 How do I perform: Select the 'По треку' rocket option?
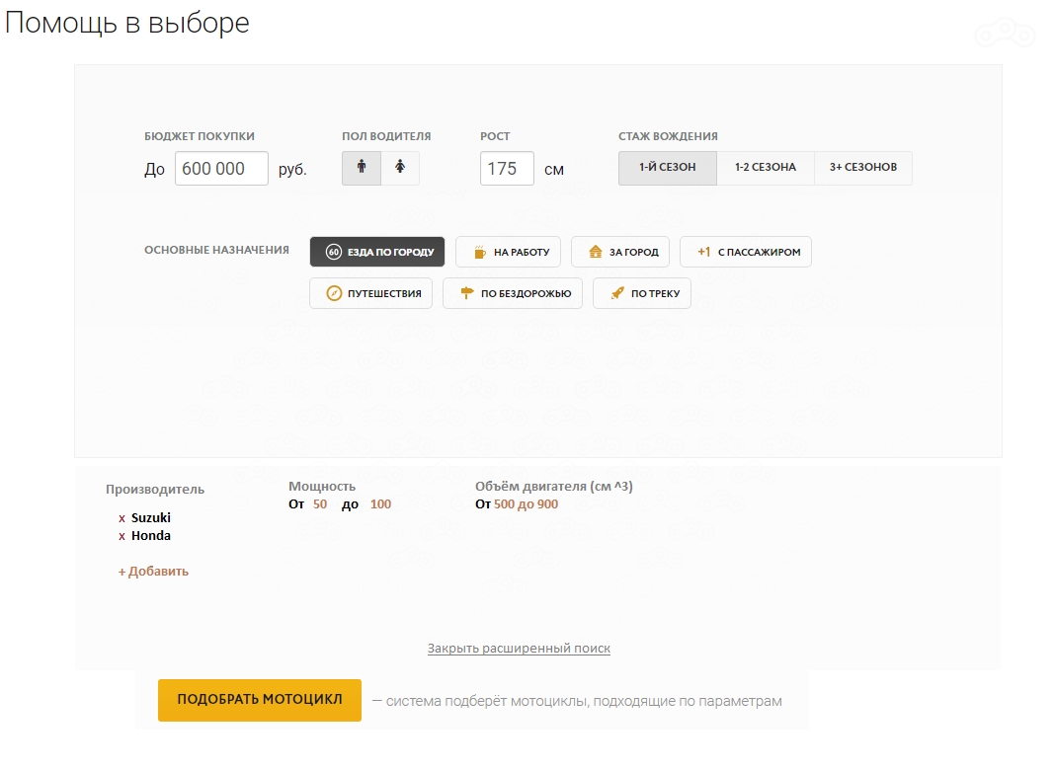tap(642, 293)
